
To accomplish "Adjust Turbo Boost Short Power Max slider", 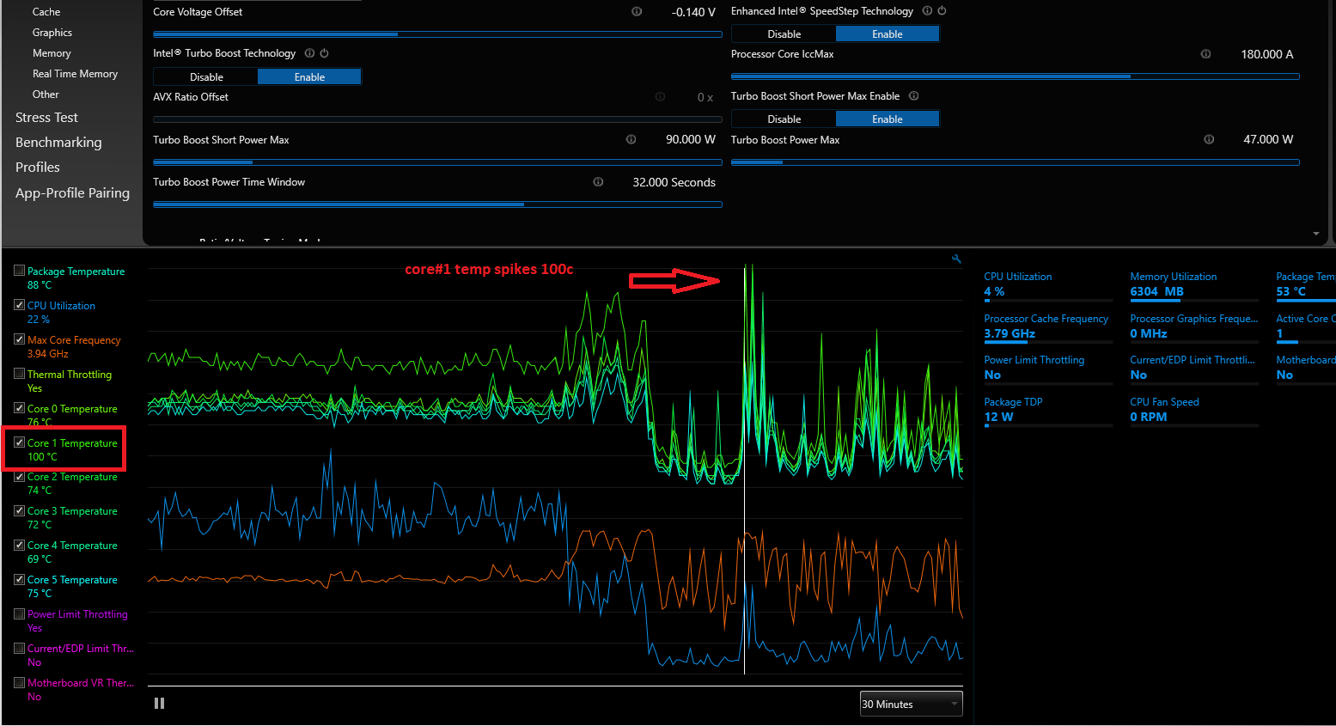I will pos(437,162).
